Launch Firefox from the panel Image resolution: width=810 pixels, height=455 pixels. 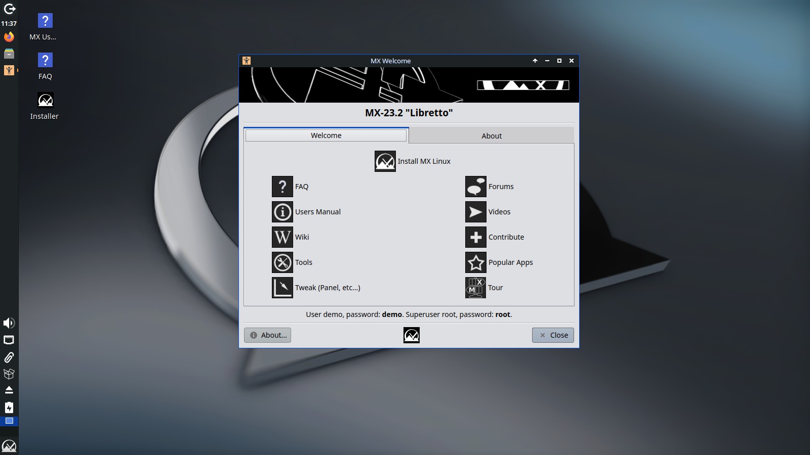coord(9,37)
